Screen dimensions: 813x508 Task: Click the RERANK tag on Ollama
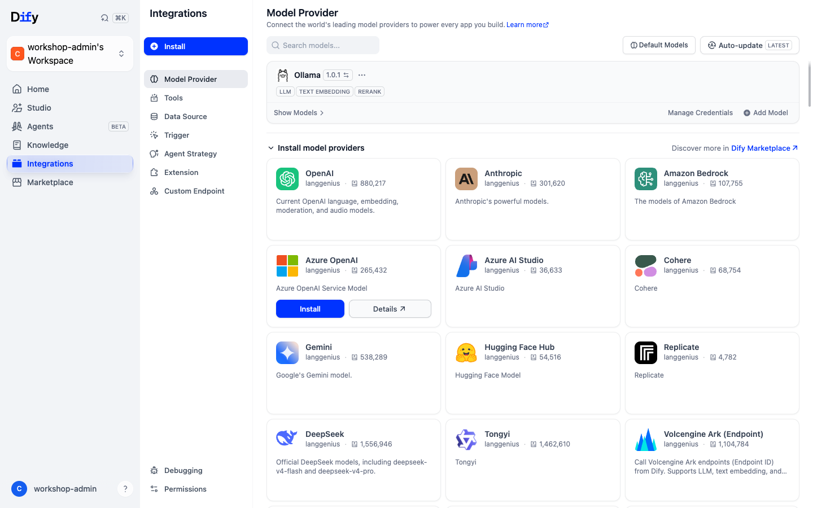click(370, 91)
